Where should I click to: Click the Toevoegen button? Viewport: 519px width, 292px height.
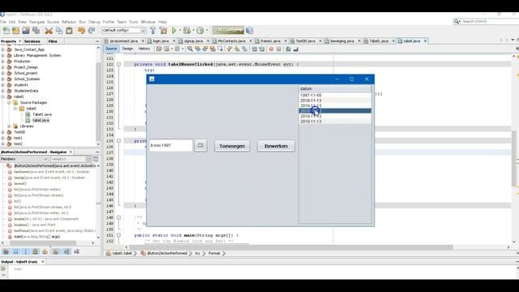tap(232, 146)
